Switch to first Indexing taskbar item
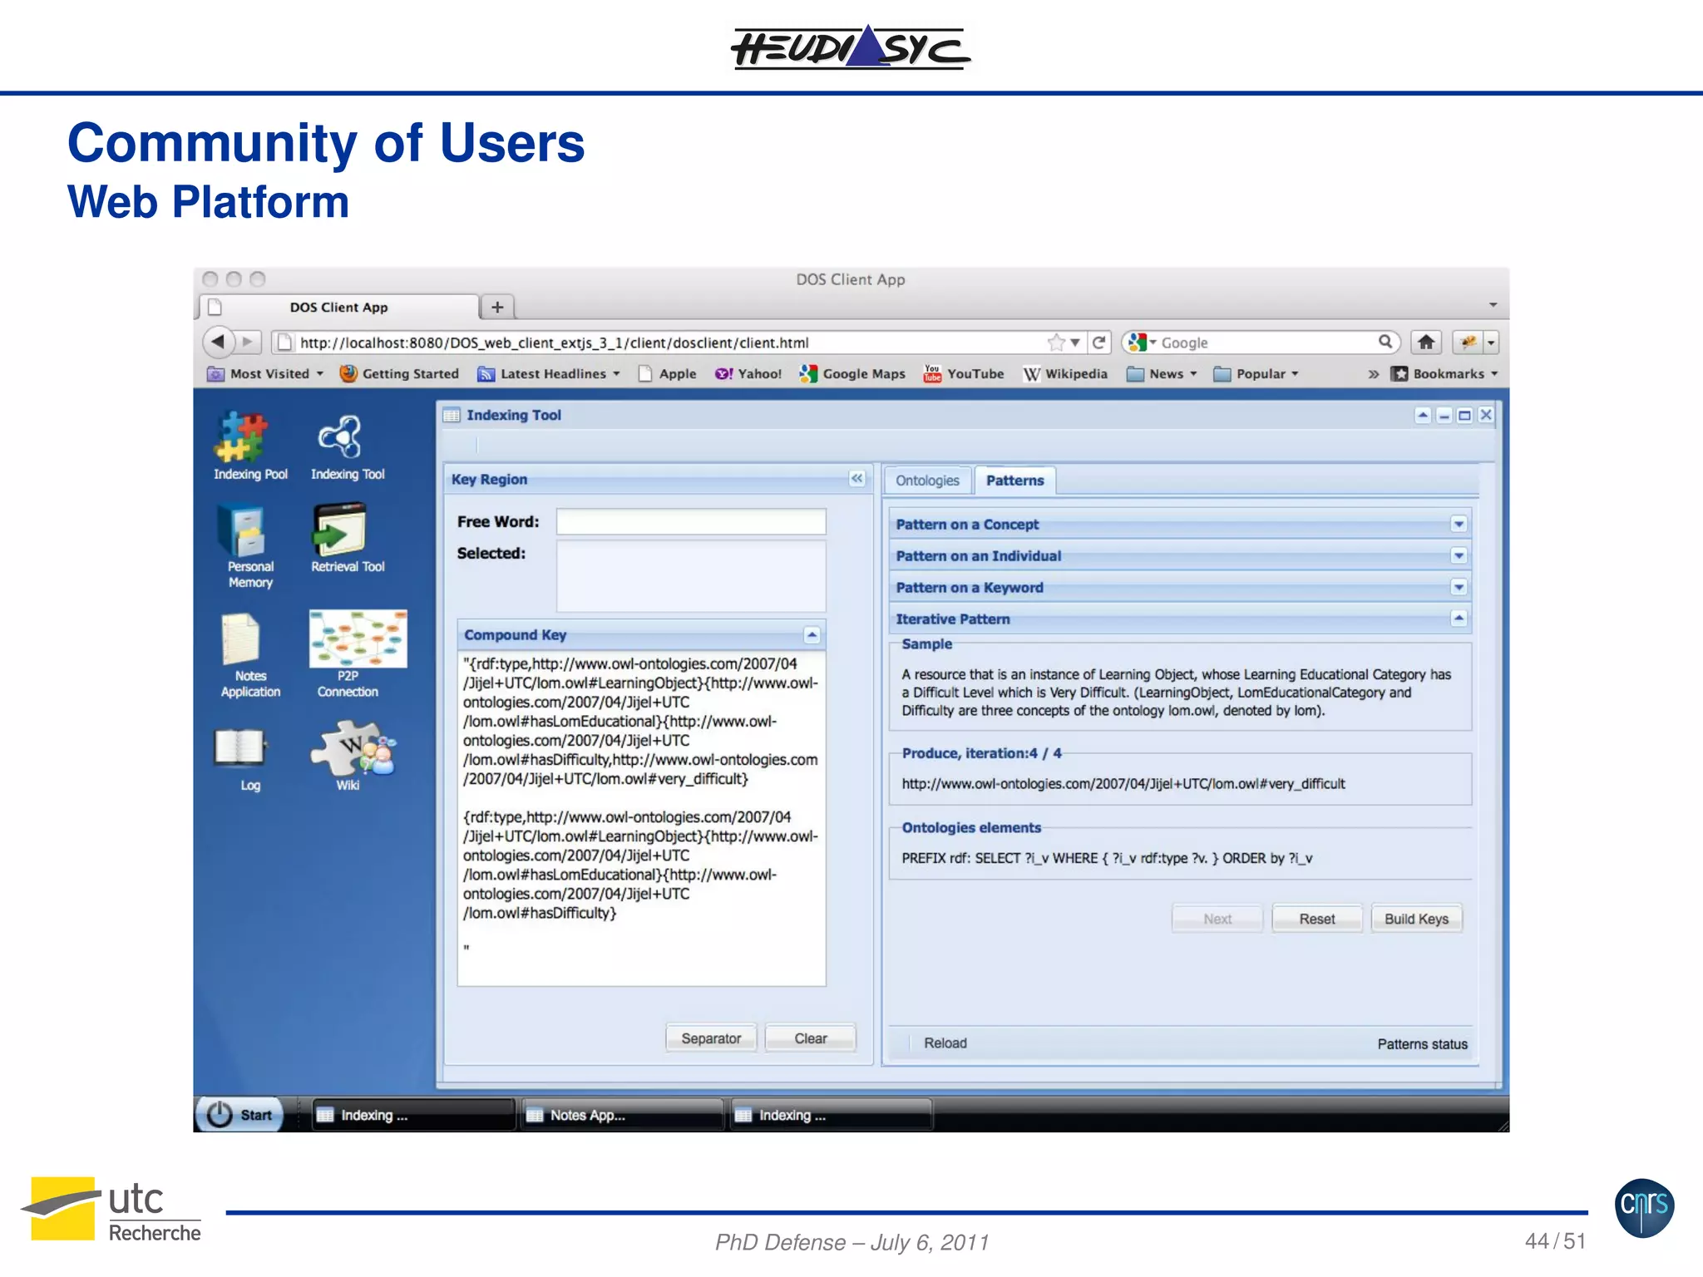This screenshot has width=1703, height=1277. pyautogui.click(x=412, y=1115)
